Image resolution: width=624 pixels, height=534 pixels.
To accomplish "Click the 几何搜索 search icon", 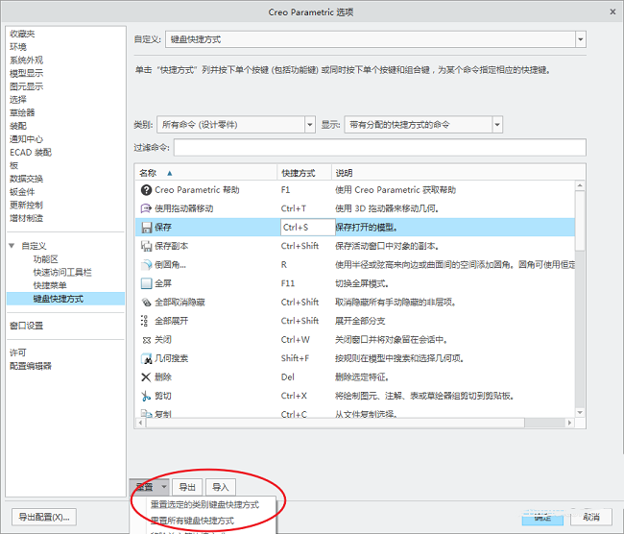I will click(146, 358).
